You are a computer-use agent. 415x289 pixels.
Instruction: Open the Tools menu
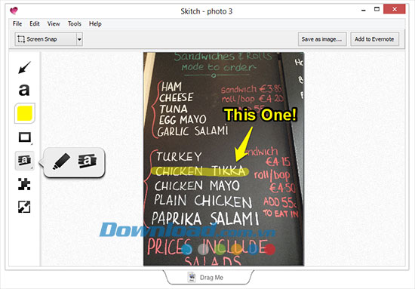(75, 24)
